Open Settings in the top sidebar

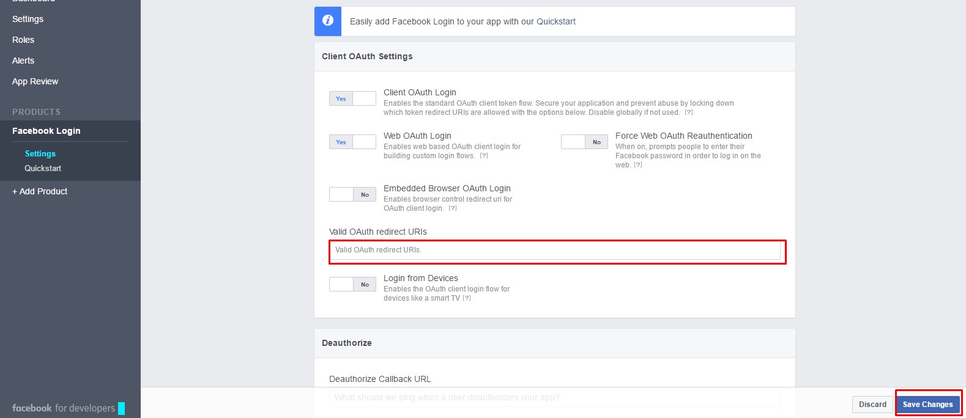tap(28, 19)
